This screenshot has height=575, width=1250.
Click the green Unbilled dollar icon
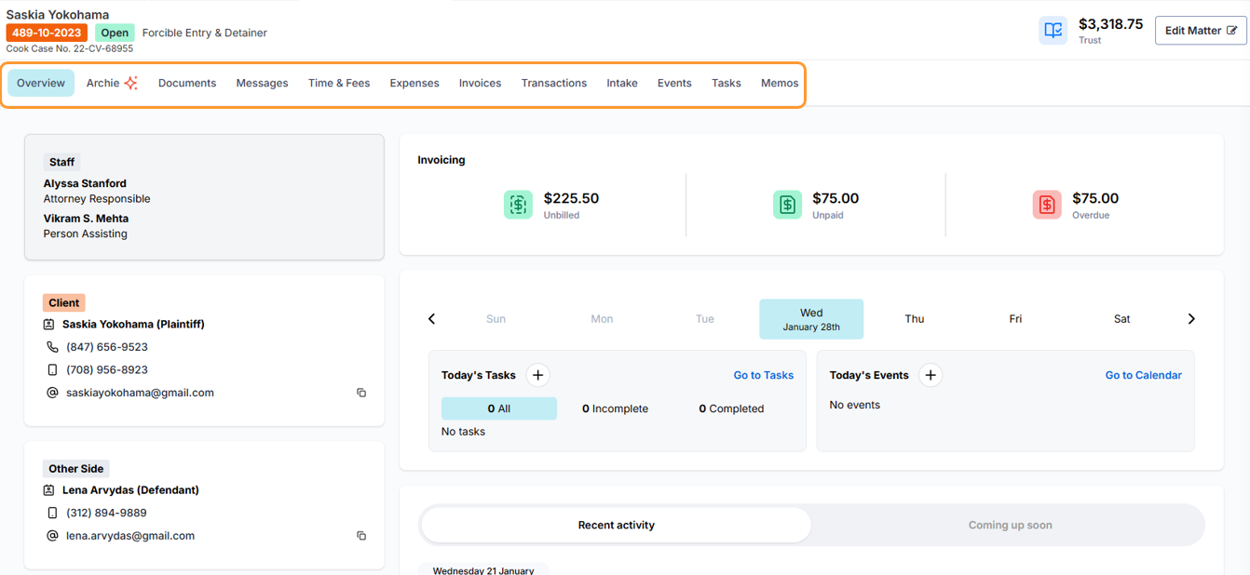tap(518, 205)
